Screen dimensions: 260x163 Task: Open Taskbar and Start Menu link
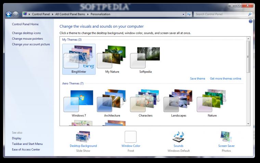click(27, 144)
